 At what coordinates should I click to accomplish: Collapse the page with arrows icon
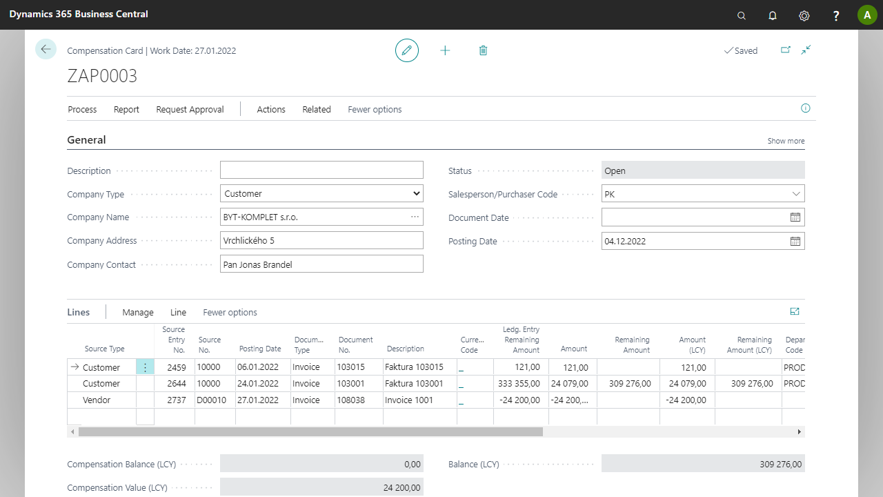click(806, 50)
